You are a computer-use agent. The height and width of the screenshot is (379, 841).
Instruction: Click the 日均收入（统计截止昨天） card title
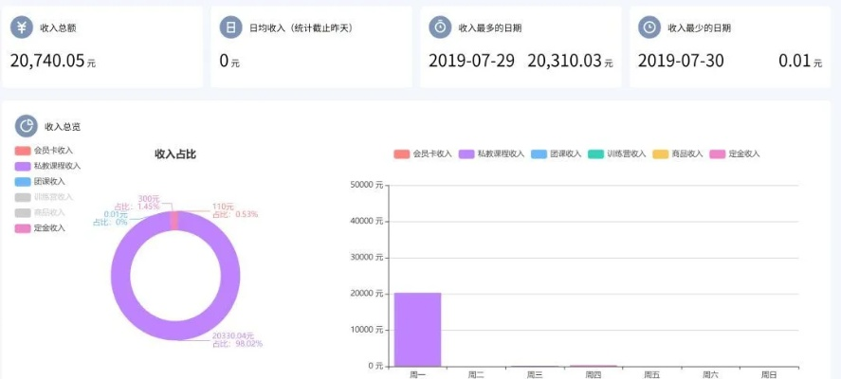pyautogui.click(x=301, y=27)
